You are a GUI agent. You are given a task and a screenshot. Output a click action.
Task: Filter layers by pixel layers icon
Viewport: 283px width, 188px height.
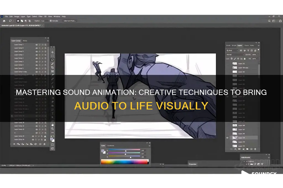[x=241, y=50]
